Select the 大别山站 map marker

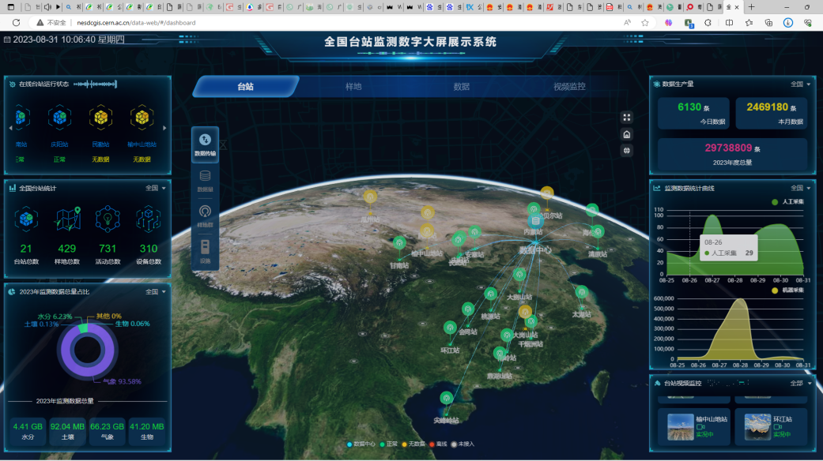(519, 275)
